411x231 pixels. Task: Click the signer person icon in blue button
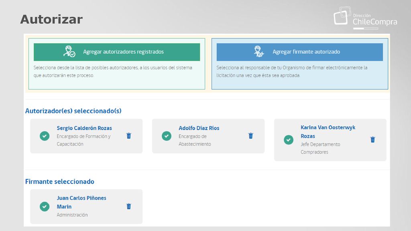click(x=259, y=51)
